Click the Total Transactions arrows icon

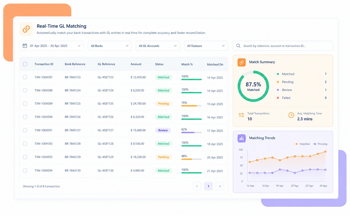point(242,115)
